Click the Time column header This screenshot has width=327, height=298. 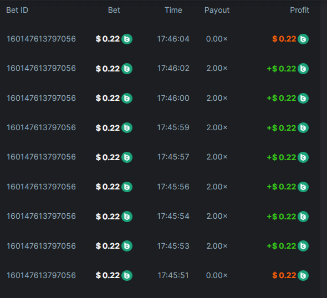[173, 10]
